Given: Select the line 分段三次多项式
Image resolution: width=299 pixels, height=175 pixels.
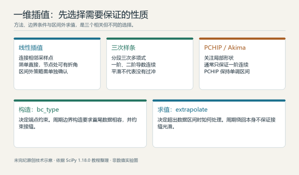Looking at the screenshot, I should tap(129, 58).
